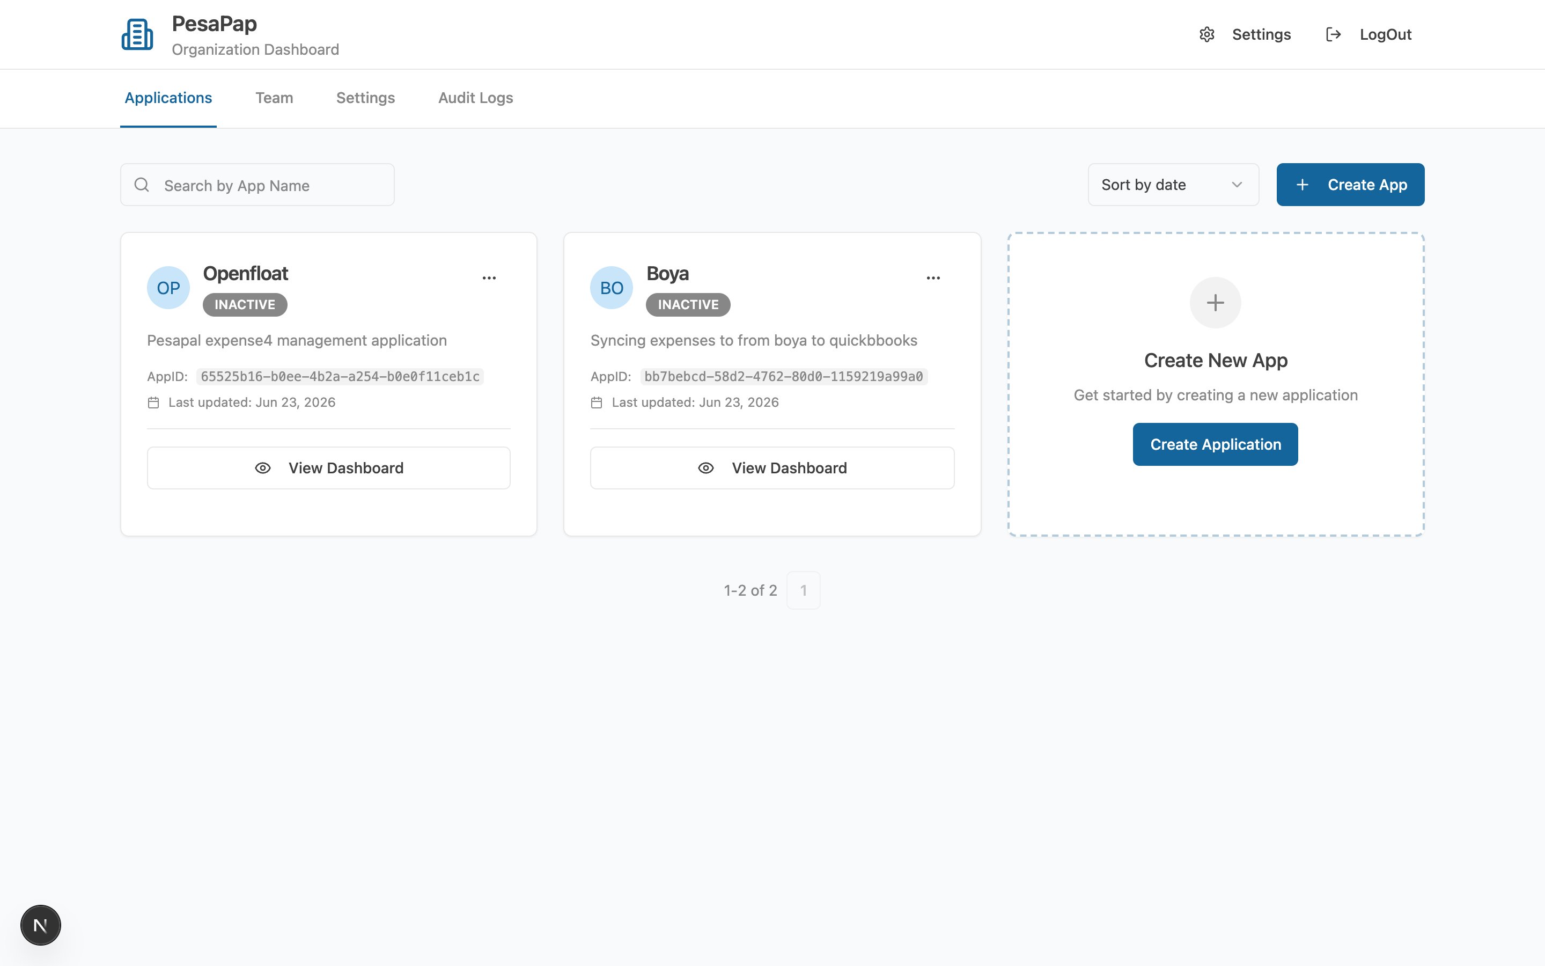The width and height of the screenshot is (1545, 966).
Task: Expand the Sort by date dropdown
Action: click(x=1173, y=185)
